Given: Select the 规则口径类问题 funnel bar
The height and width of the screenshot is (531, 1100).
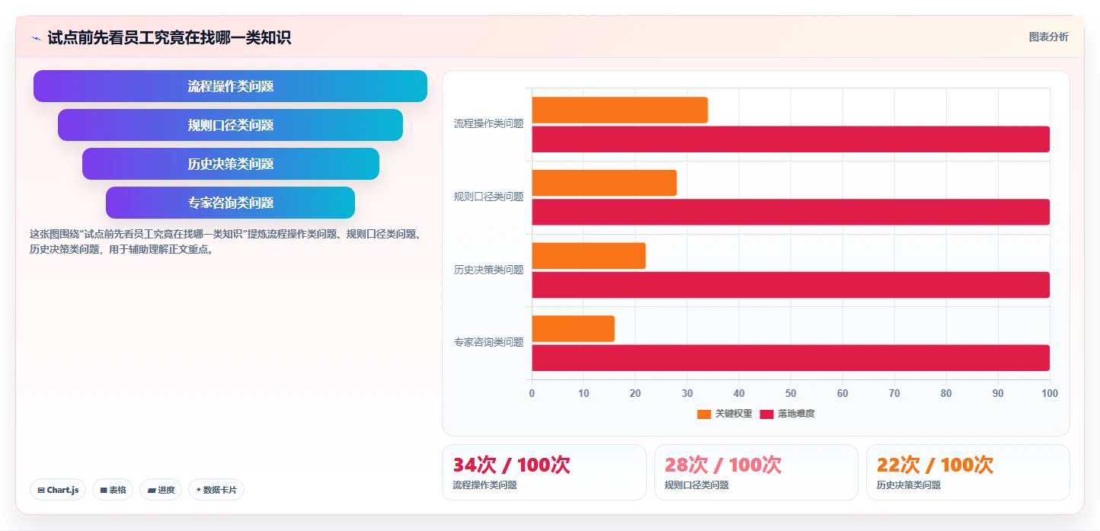Looking at the screenshot, I should pos(230,125).
